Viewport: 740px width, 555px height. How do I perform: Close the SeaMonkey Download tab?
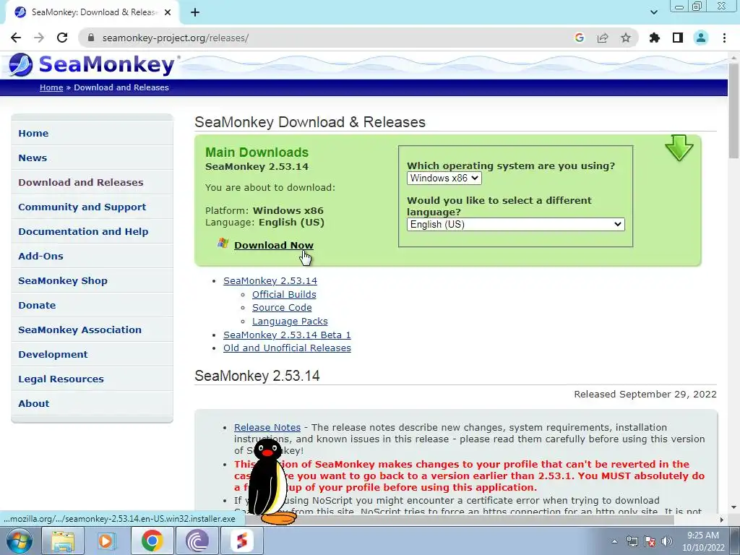(168, 12)
